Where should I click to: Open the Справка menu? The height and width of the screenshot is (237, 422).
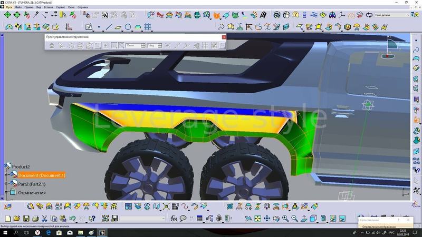pos(82,7)
